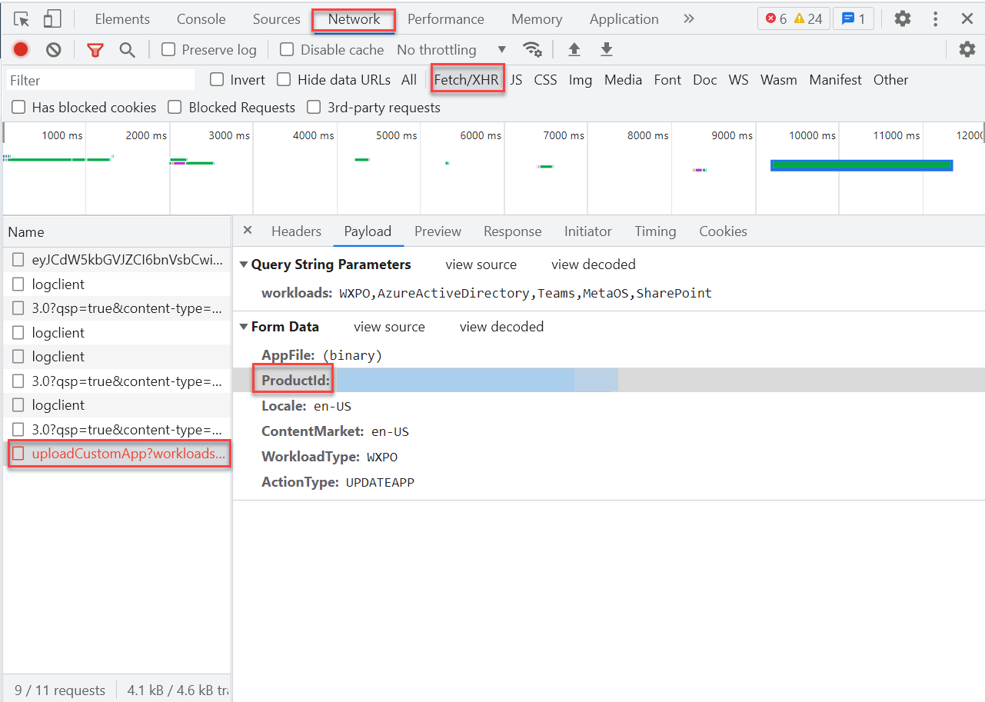
Task: Enable Disable cache checkbox
Action: click(x=287, y=50)
